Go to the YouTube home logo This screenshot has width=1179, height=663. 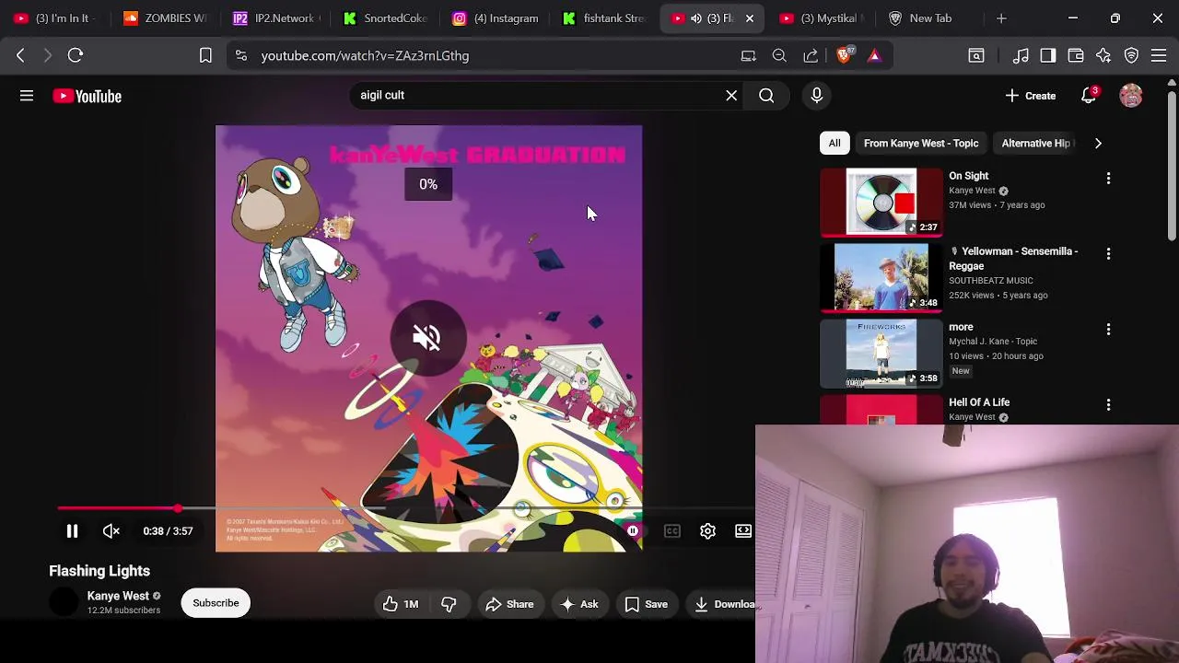click(88, 96)
